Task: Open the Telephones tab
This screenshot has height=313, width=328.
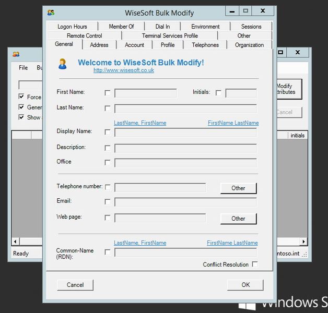Action: pyautogui.click(x=205, y=45)
